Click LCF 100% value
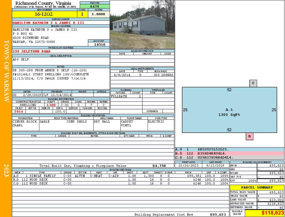Viewport: 285px width, 217px height. click(252, 181)
